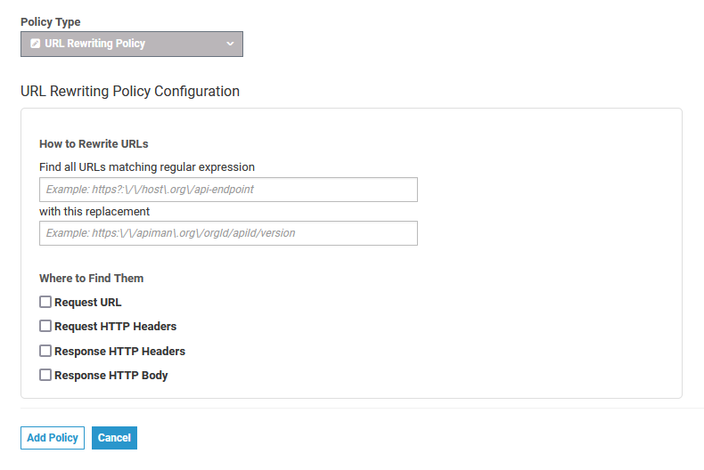The width and height of the screenshot is (704, 470).
Task: Click the Response HTTP Headers label
Action: pyautogui.click(x=119, y=352)
